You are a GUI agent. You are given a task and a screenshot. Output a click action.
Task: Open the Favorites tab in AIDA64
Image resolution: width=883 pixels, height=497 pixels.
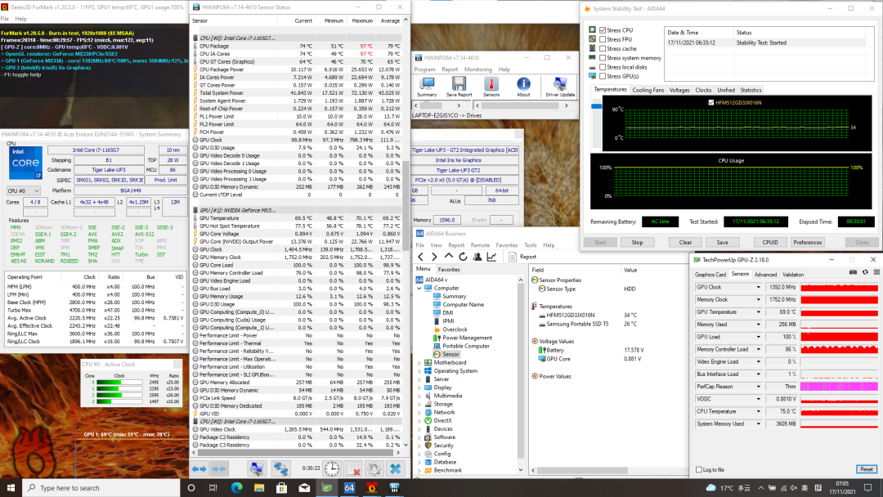(449, 270)
